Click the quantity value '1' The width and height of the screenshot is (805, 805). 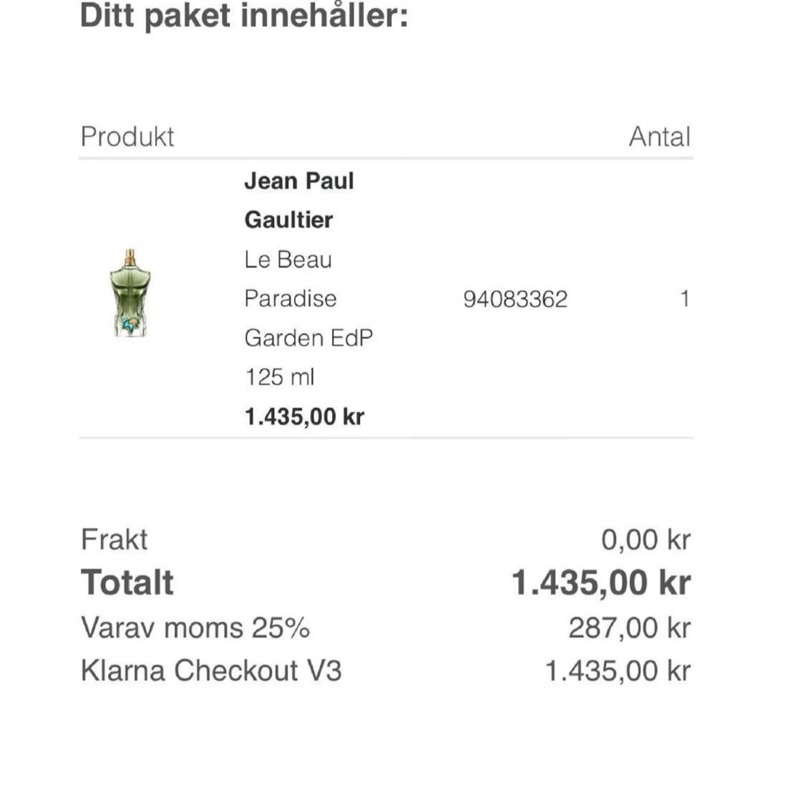click(684, 299)
